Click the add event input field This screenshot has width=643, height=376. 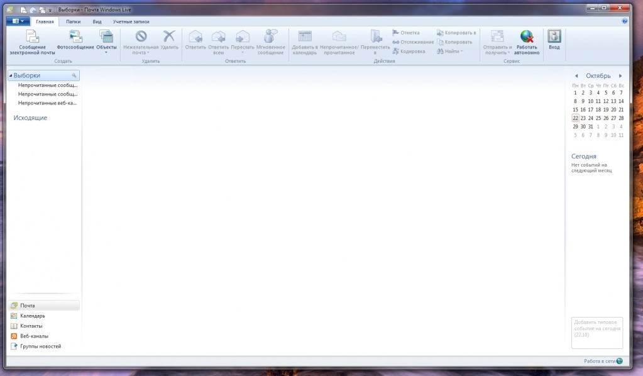(x=597, y=332)
